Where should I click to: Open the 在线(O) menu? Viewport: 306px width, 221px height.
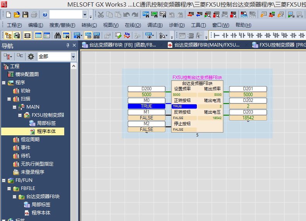(x=133, y=25)
